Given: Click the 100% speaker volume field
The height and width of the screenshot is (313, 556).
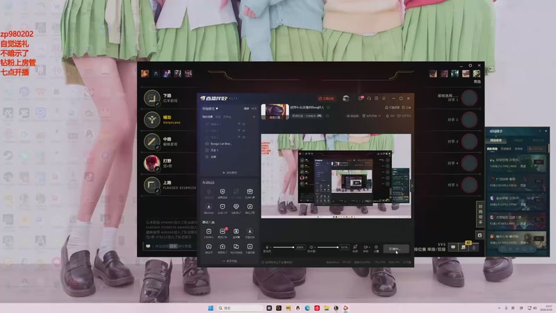Looking at the screenshot, I should click(344, 247).
